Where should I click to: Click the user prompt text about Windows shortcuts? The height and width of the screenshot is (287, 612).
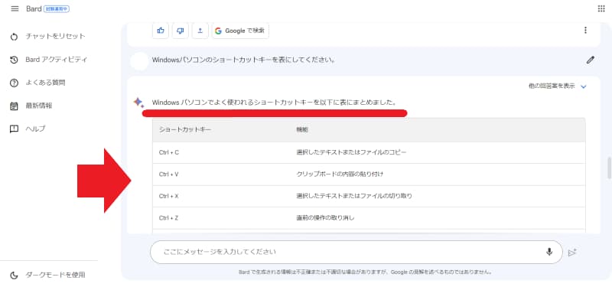tap(243, 60)
